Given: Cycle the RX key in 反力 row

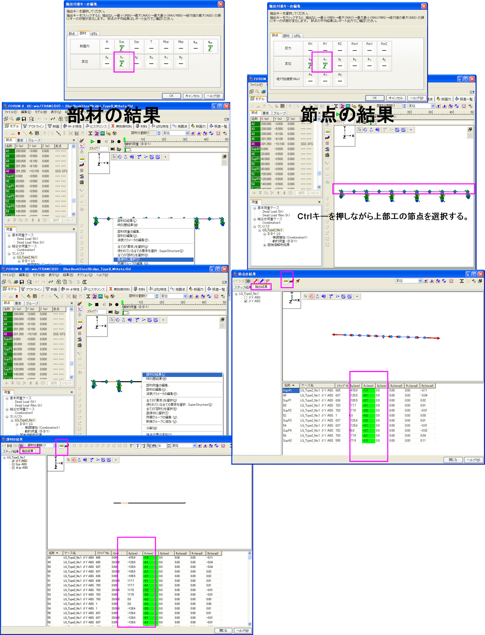Looking at the screenshot, I should point(310,51).
